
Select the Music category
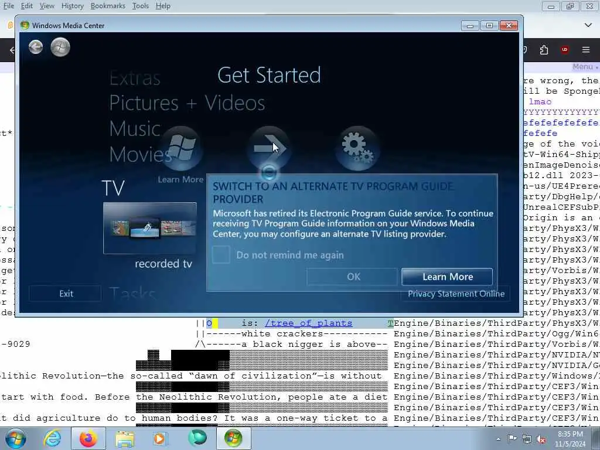click(135, 128)
